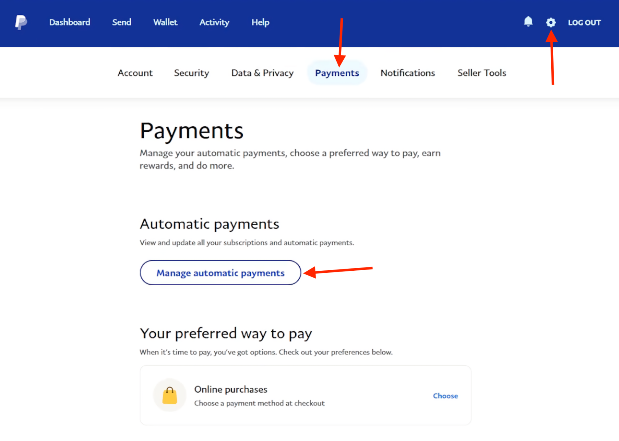Viewport: 619px width, 441px height.
Task: View the Activity page
Action: pos(214,22)
